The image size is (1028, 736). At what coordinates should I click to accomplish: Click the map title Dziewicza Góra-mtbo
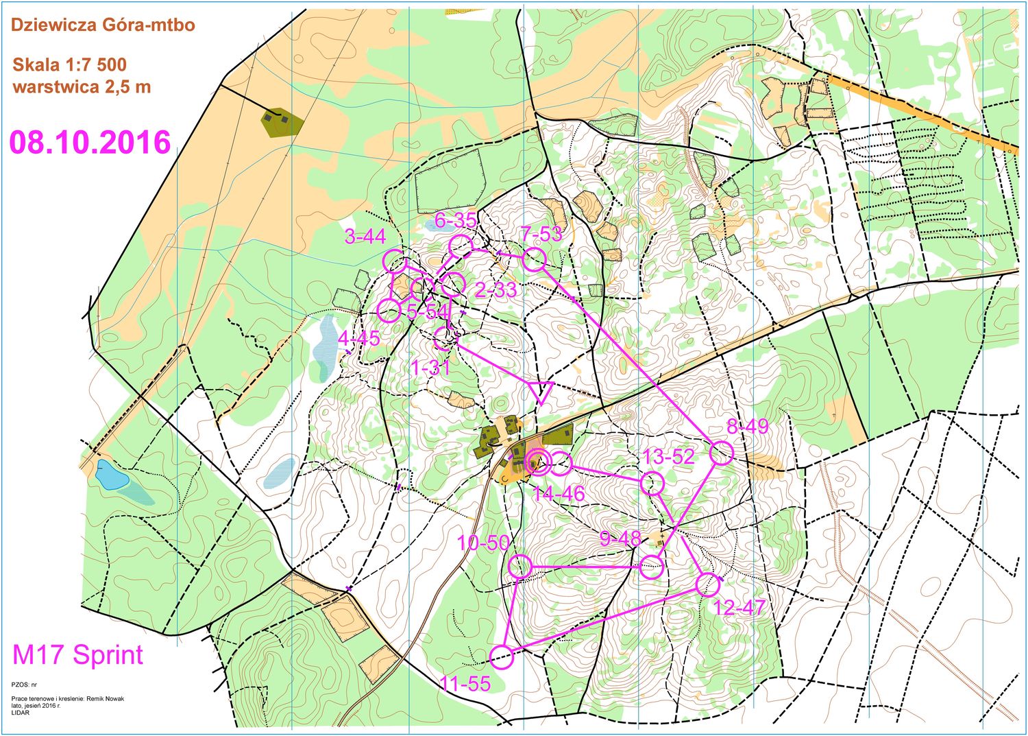tap(103, 25)
